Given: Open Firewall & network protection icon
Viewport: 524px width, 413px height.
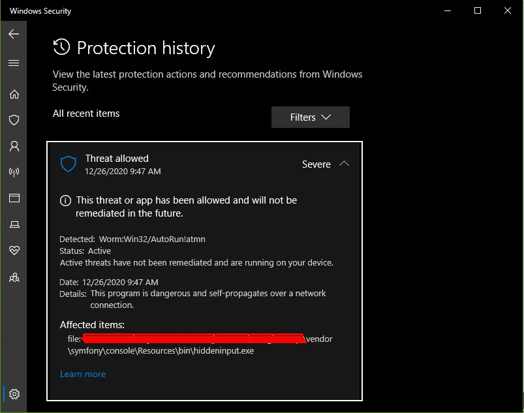Looking at the screenshot, I should point(14,172).
